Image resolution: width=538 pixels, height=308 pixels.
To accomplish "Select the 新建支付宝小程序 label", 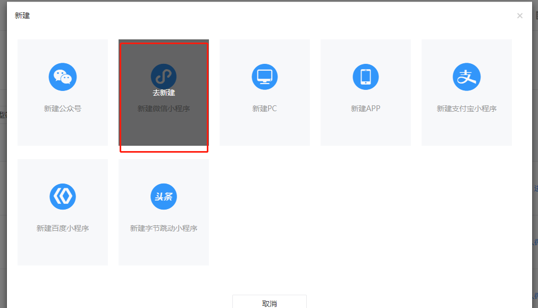I will [467, 109].
